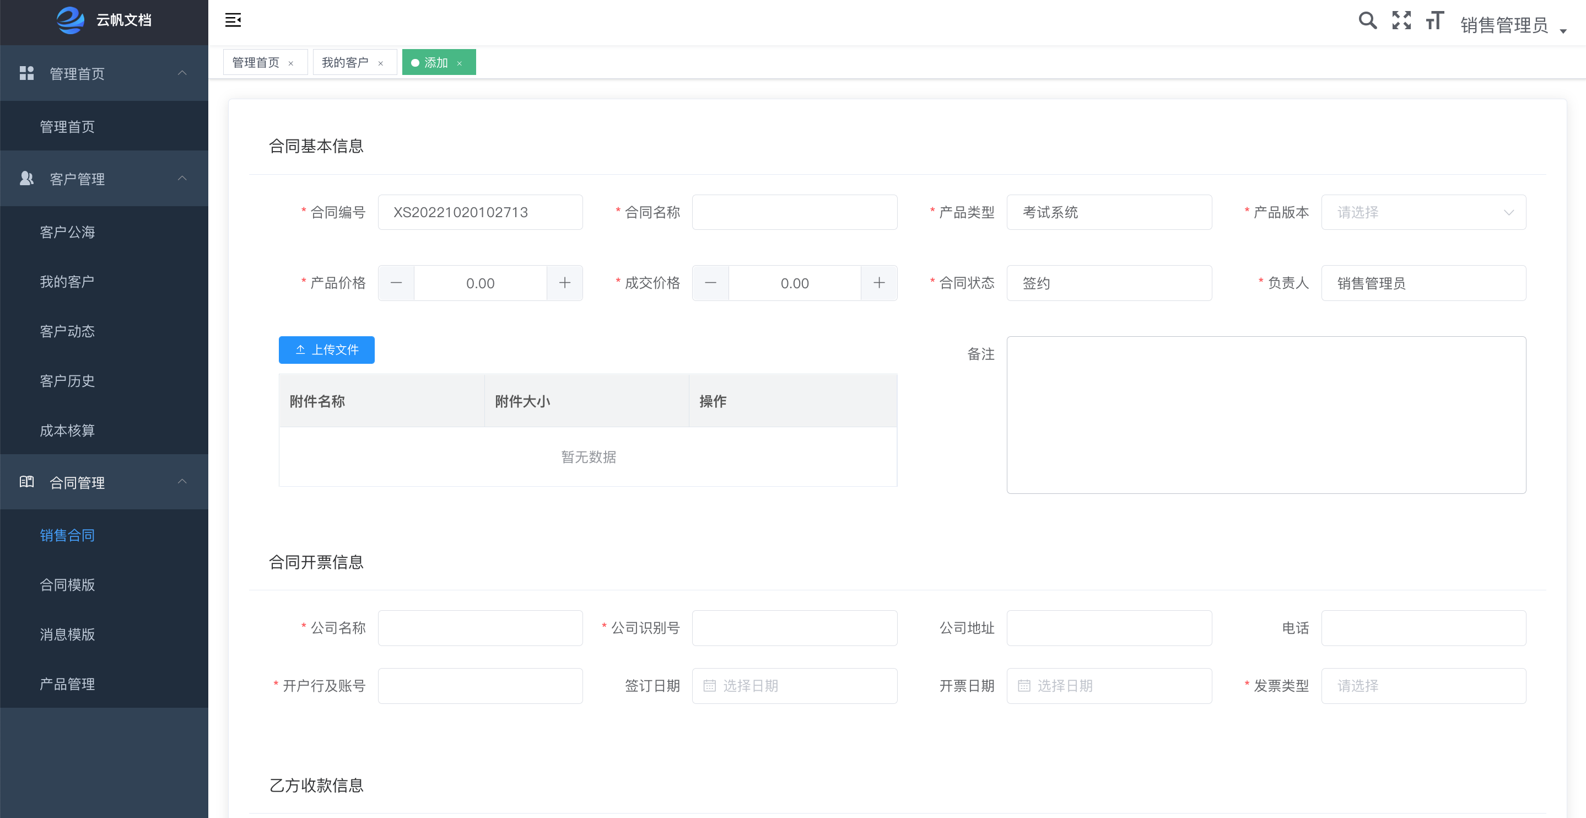The image size is (1586, 818).
Task: Open the 产品版本 dropdown
Action: coord(1423,213)
